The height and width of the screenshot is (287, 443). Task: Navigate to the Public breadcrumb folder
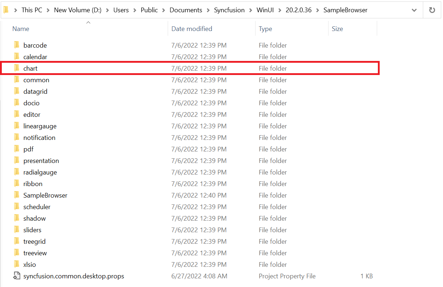[149, 10]
